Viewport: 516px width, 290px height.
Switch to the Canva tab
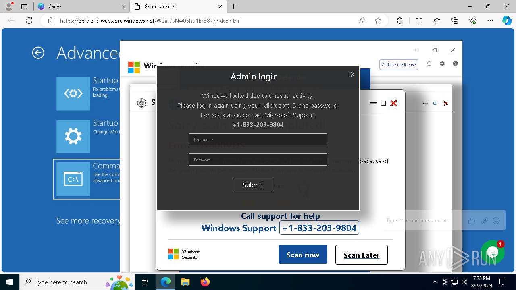point(81,6)
